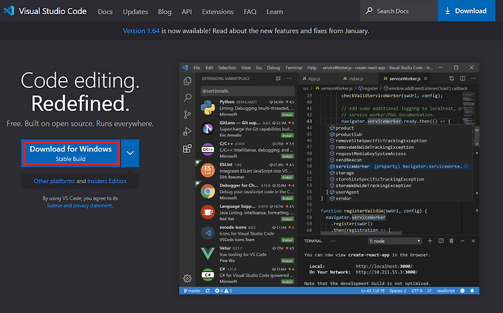The width and height of the screenshot is (503, 313).
Task: Go to the Blog page
Action: (x=164, y=11)
